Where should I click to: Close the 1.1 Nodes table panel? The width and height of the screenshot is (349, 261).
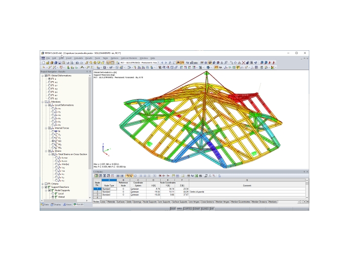pyautogui.click(x=307, y=172)
